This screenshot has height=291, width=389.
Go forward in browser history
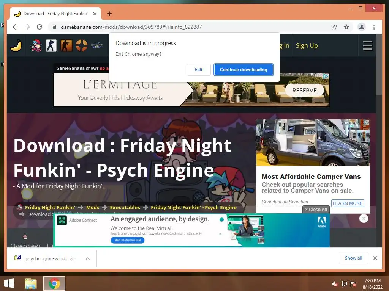tap(27, 27)
